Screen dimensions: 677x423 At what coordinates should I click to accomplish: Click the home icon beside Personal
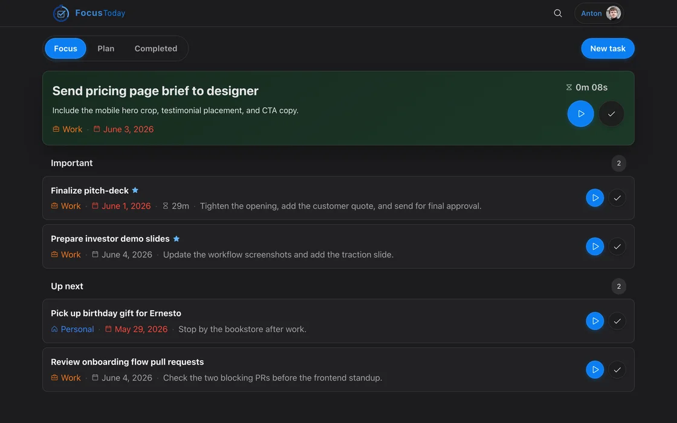tap(54, 329)
